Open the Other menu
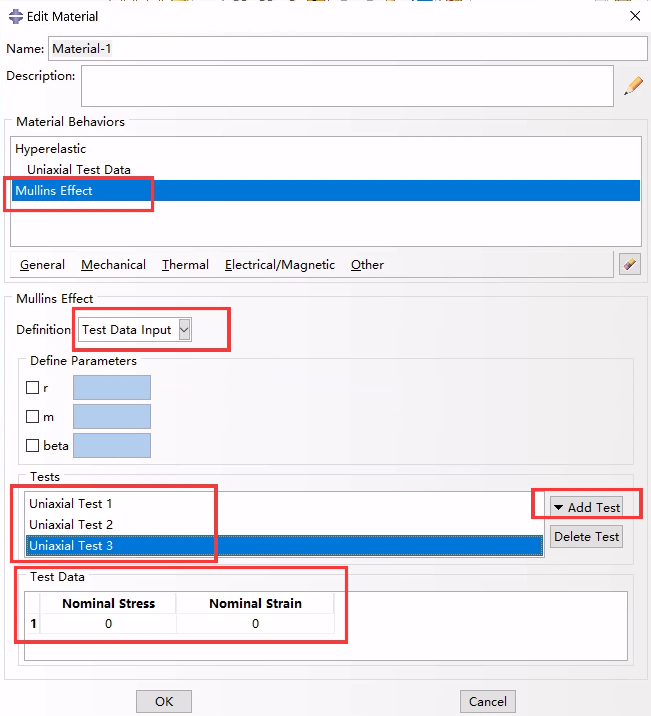Screen dimensions: 651x716 [367, 264]
